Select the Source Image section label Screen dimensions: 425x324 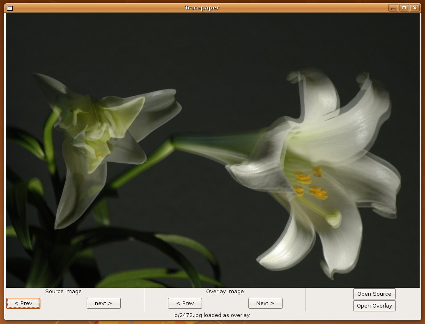click(x=63, y=292)
